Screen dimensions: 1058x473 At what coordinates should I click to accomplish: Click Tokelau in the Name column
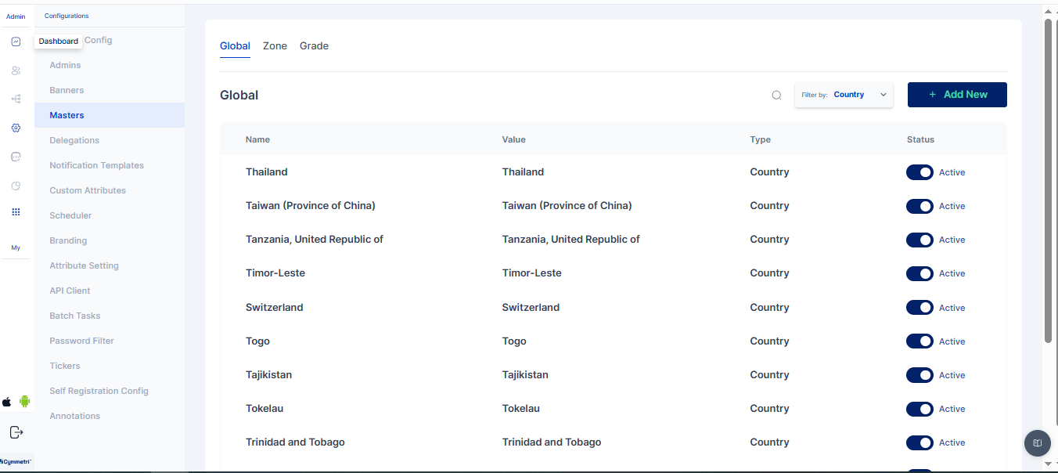pyautogui.click(x=264, y=409)
